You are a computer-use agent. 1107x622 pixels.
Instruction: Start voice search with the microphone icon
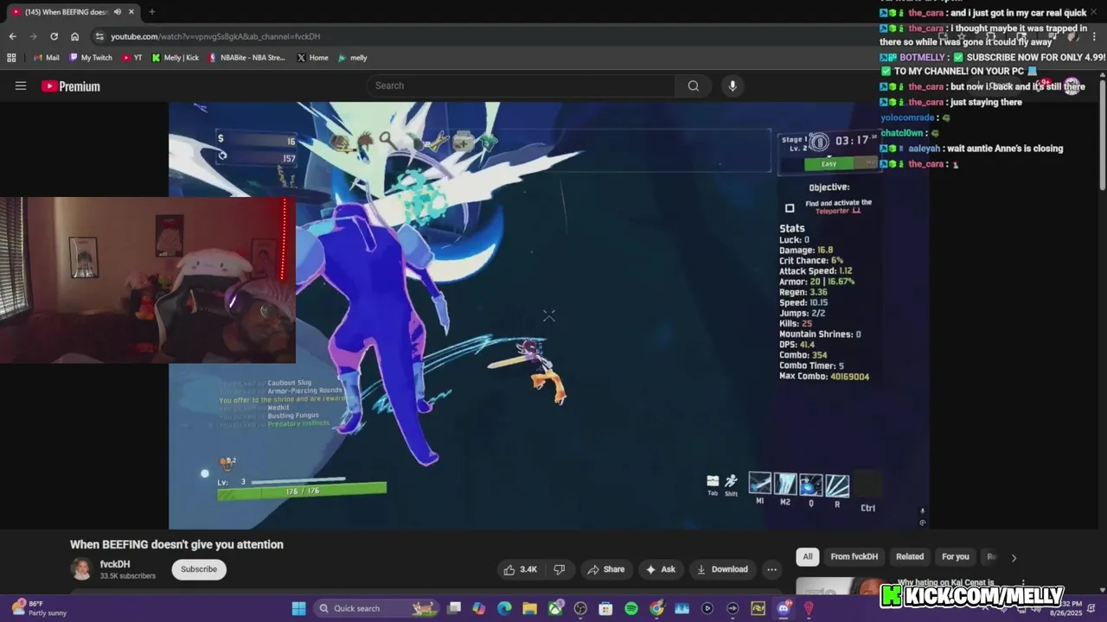(x=733, y=86)
